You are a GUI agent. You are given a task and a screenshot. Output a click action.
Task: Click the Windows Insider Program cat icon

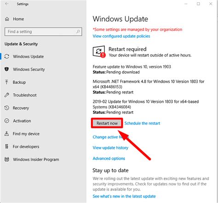(x=7, y=159)
